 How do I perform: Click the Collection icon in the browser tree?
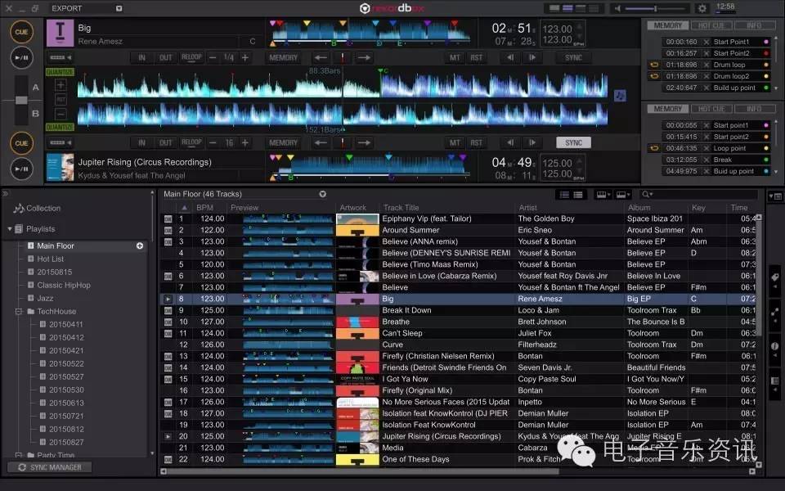point(18,209)
